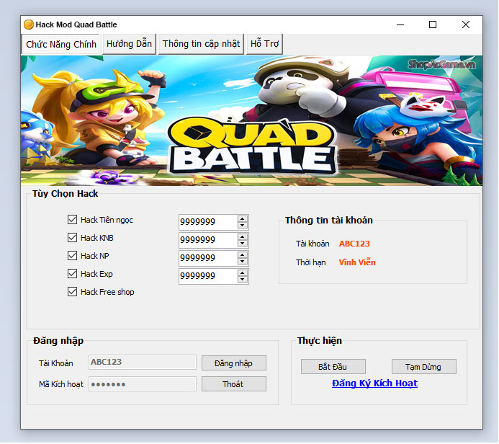The height and width of the screenshot is (444, 499).
Task: Increase the Hack Tiên ngọc value with up arrow
Action: click(x=243, y=219)
